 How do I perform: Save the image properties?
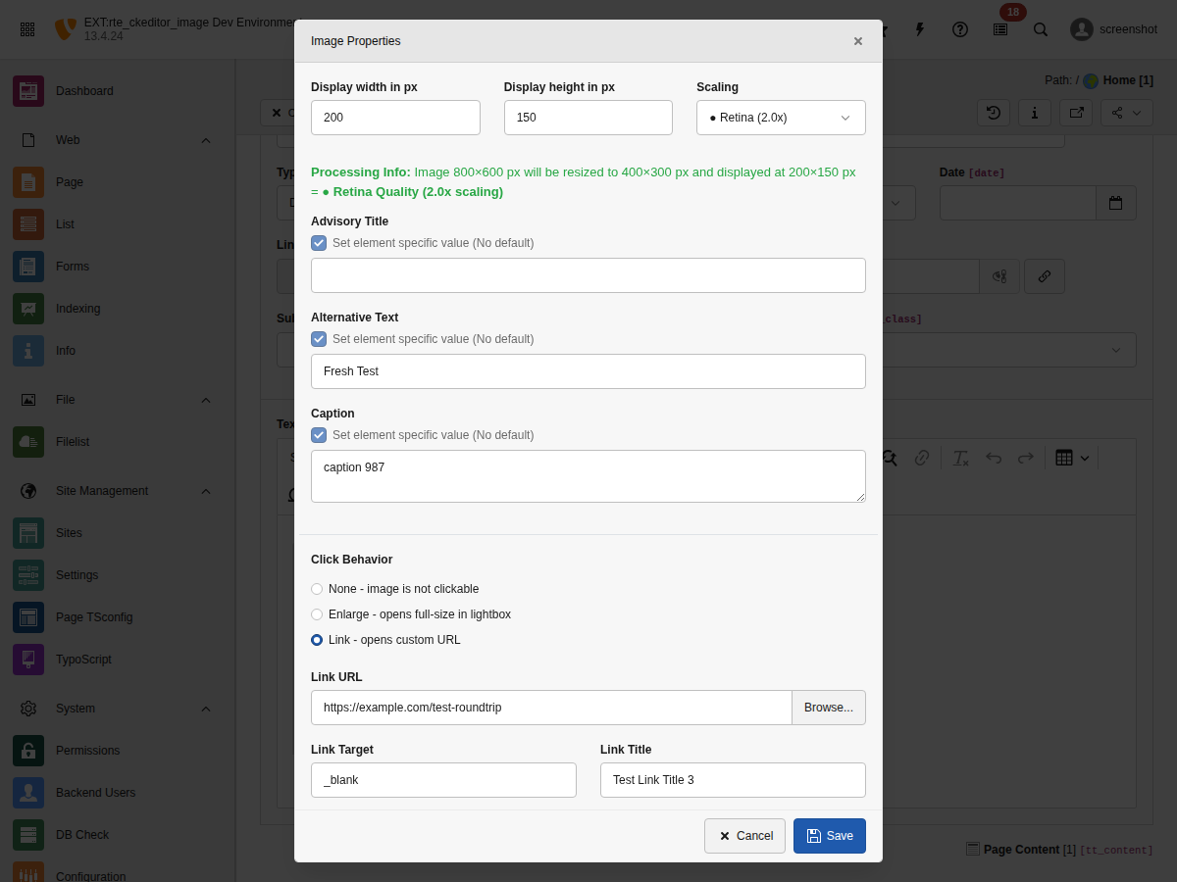click(829, 835)
